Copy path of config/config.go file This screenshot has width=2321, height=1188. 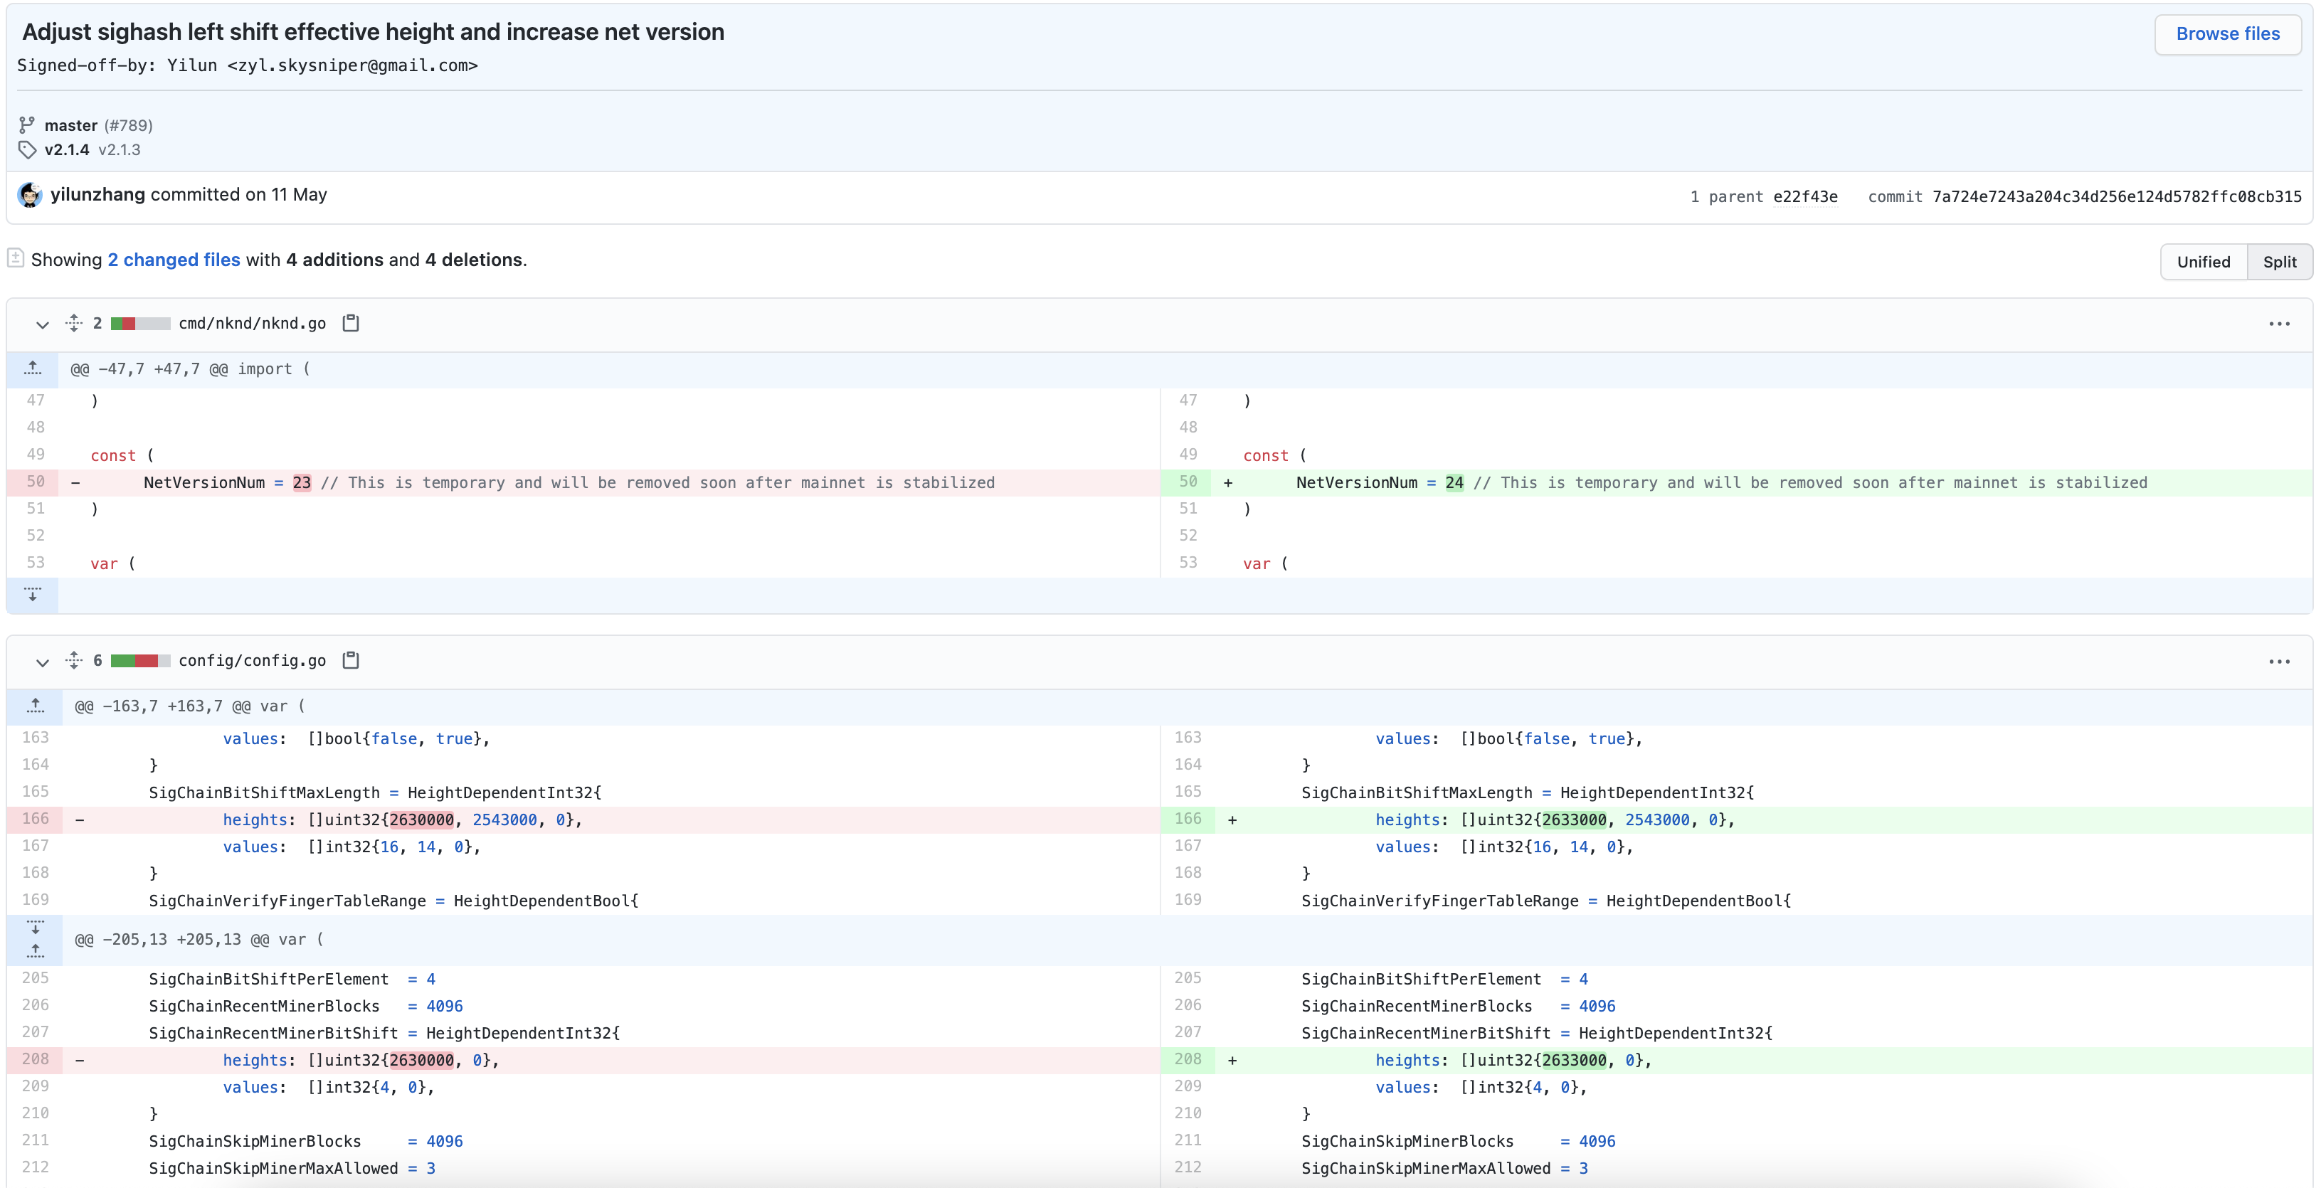point(351,660)
